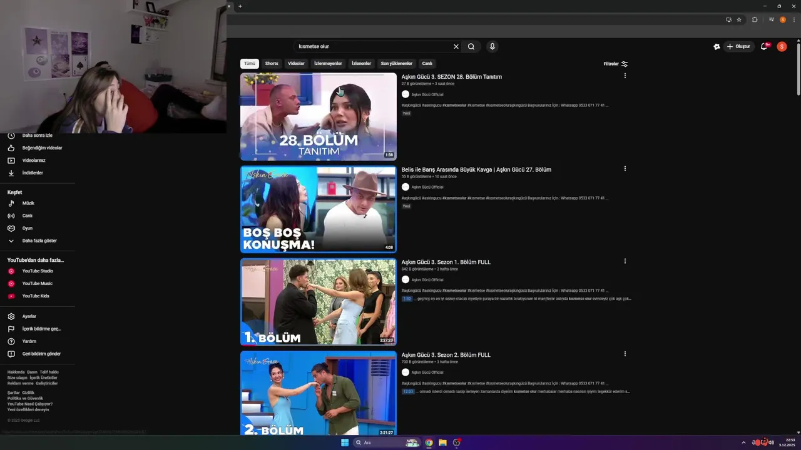Image resolution: width=801 pixels, height=450 pixels.
Task: Click the taskbar Ara search box
Action: pos(387,442)
